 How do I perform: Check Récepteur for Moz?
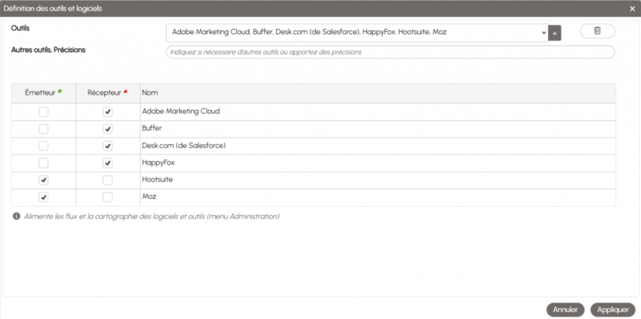click(108, 197)
